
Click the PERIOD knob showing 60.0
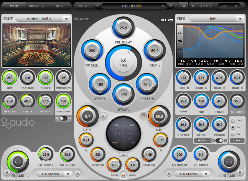pos(219,124)
